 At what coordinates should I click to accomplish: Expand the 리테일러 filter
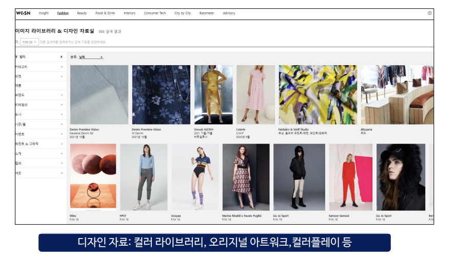tap(62, 105)
